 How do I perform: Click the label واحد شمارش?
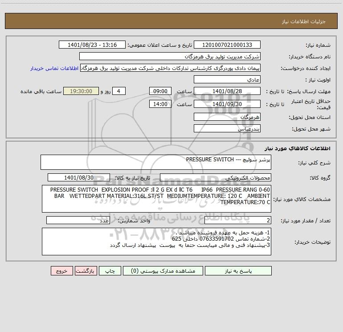pos(134,221)
